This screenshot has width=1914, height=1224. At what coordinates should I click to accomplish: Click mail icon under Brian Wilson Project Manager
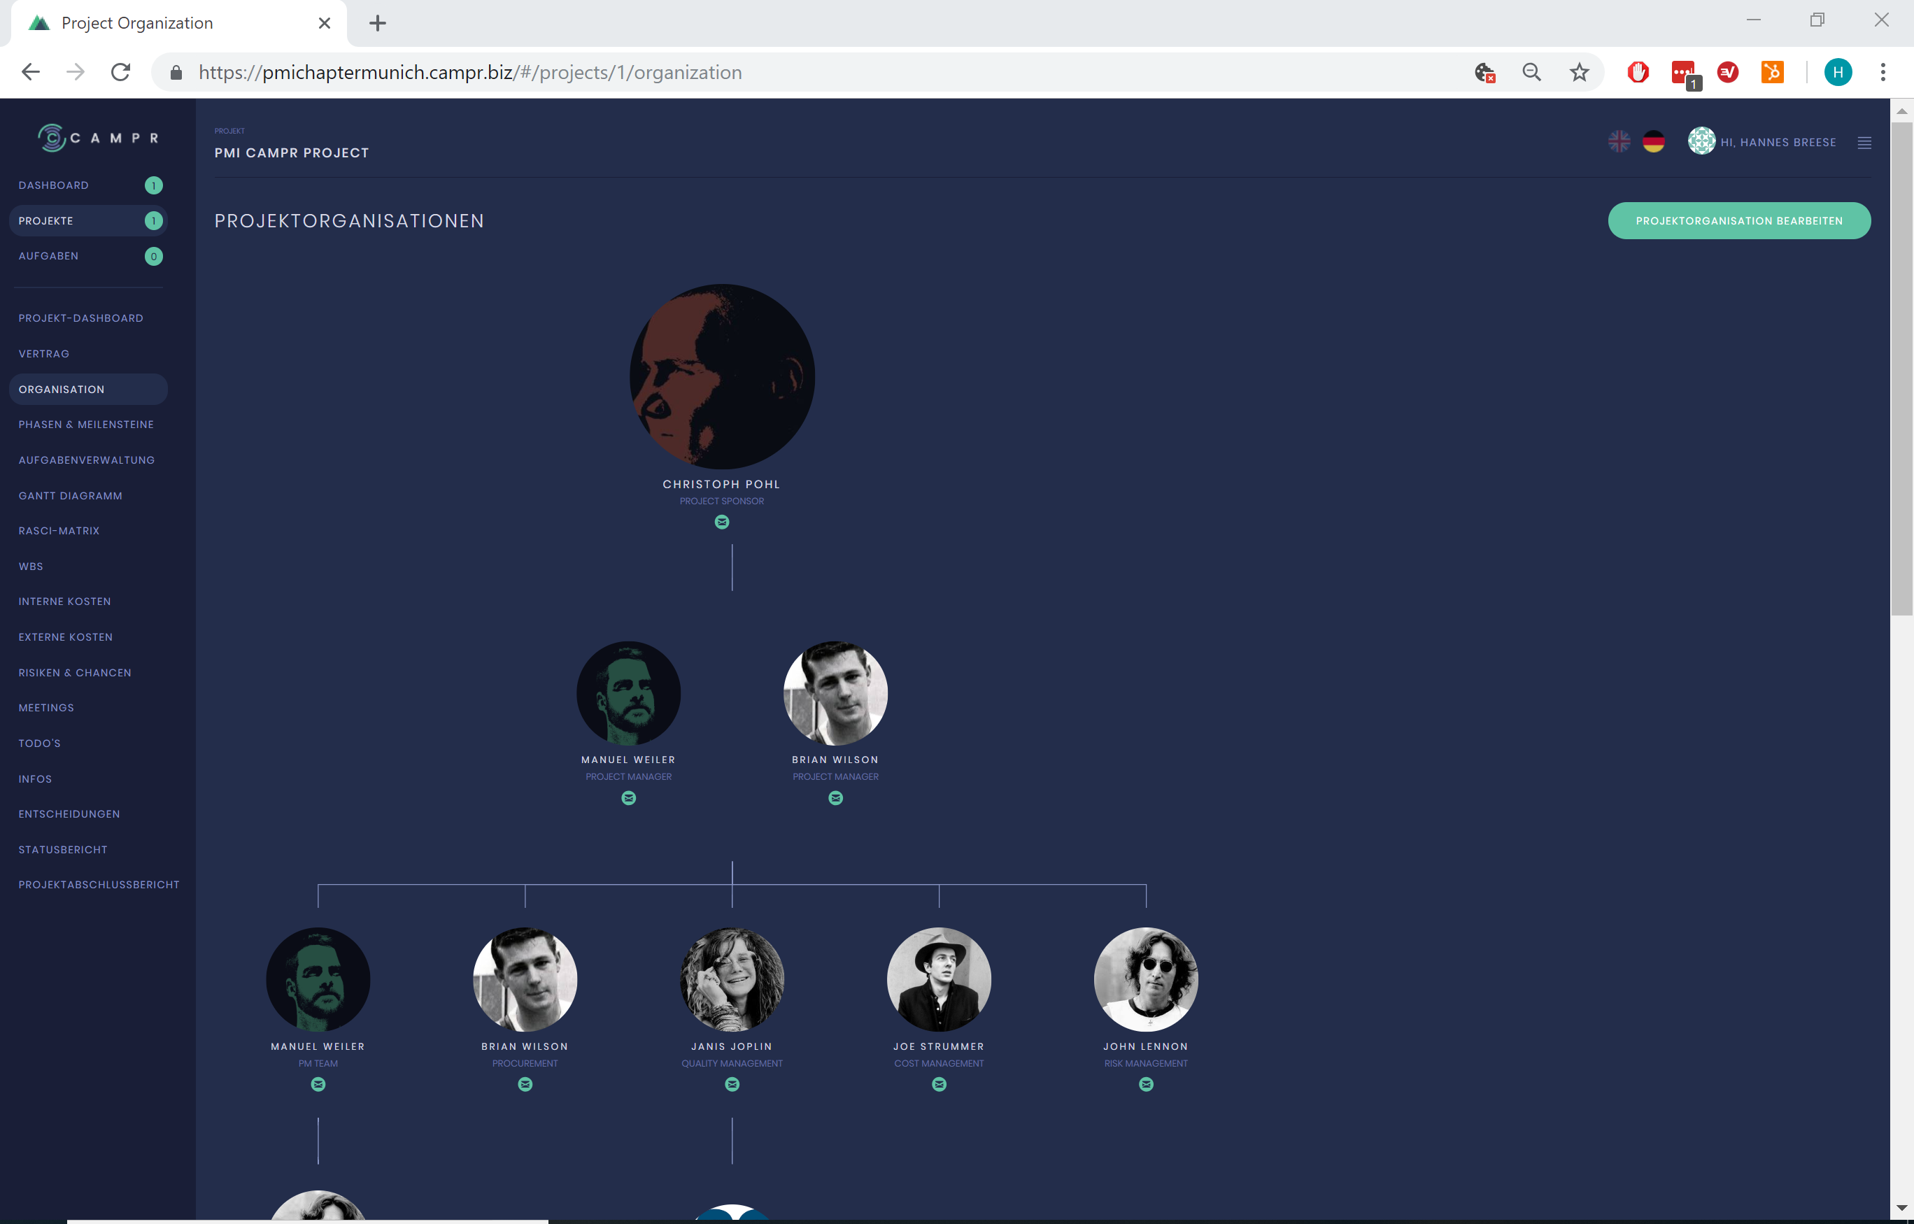tap(835, 798)
